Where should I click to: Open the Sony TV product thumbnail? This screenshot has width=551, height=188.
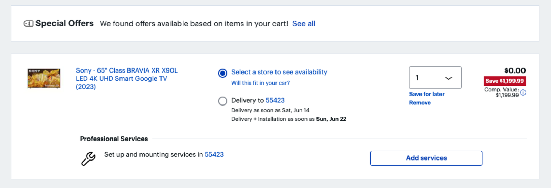(44, 78)
